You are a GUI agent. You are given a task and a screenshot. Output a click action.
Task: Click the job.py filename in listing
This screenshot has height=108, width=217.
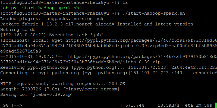coord(8,8)
